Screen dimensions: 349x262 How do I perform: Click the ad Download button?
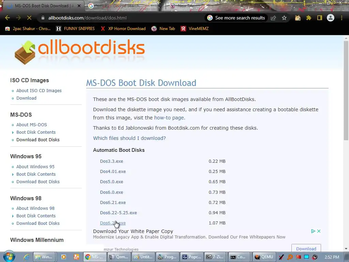point(306,249)
